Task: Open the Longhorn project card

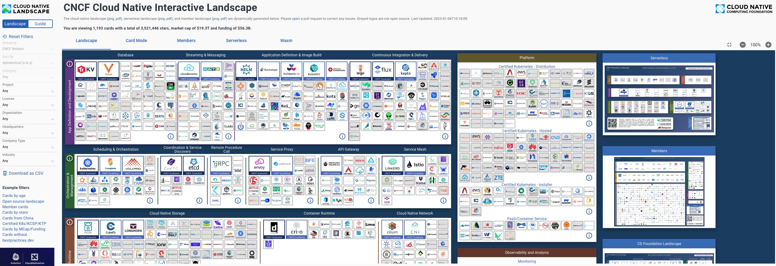Action: [x=133, y=229]
